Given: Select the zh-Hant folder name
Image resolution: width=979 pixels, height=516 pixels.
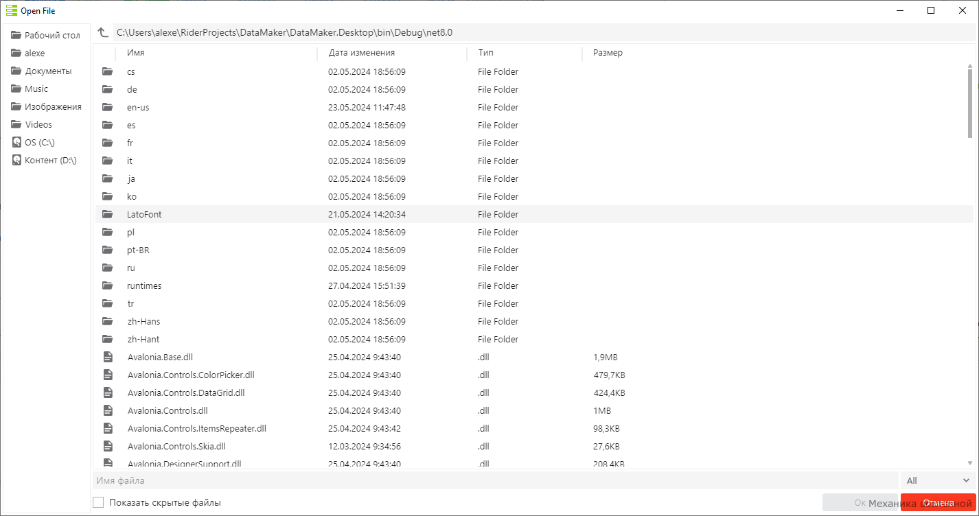Looking at the screenshot, I should point(143,339).
